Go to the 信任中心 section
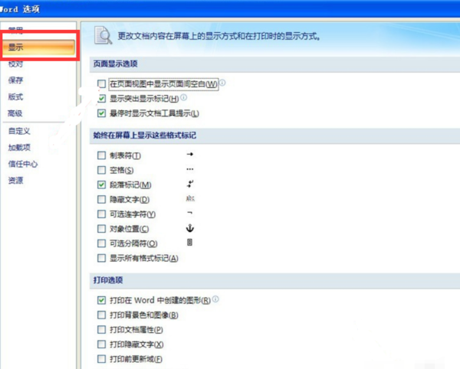 (x=23, y=164)
